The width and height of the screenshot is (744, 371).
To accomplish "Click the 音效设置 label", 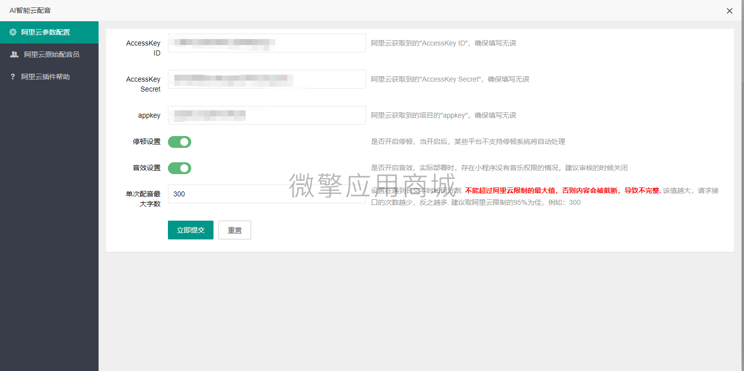I will pyautogui.click(x=147, y=168).
